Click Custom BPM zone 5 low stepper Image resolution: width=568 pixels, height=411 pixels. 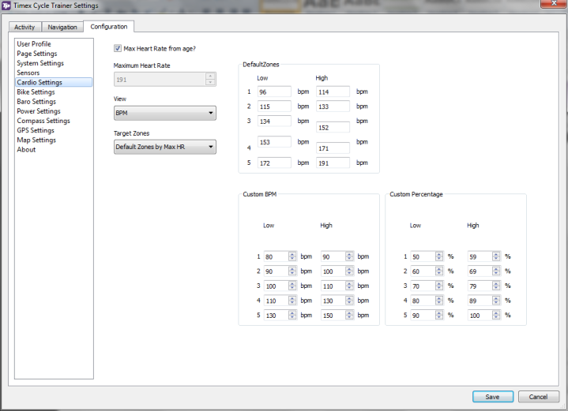(x=292, y=315)
